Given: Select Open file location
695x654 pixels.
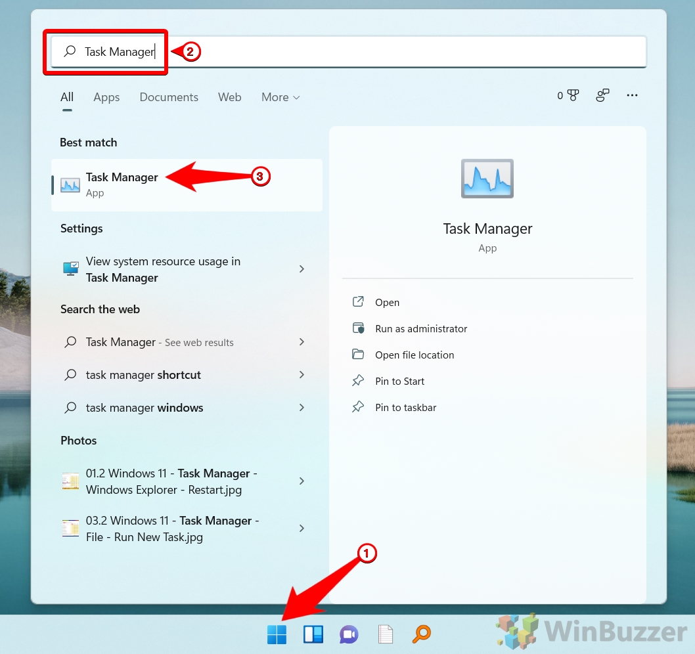Looking at the screenshot, I should pyautogui.click(x=415, y=355).
